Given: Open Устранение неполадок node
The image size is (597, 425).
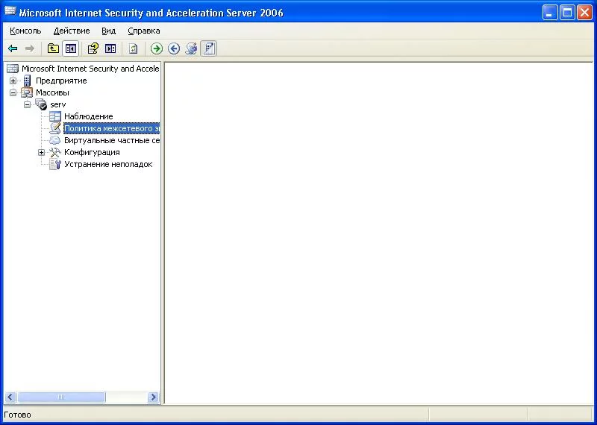Looking at the screenshot, I should pyautogui.click(x=108, y=164).
